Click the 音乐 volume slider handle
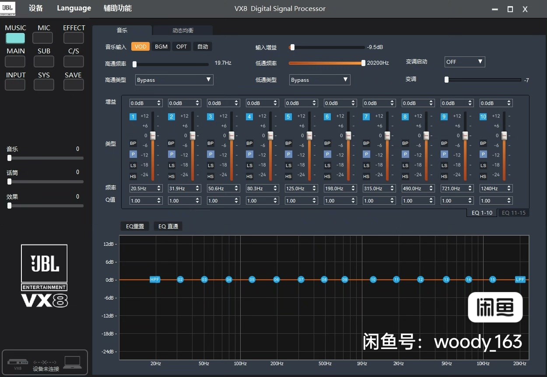The height and width of the screenshot is (377, 547). pos(9,158)
